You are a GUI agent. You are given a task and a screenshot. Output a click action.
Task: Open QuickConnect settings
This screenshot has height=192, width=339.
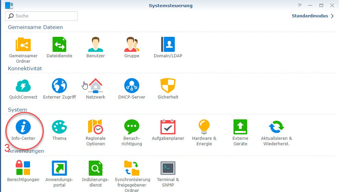tap(23, 86)
